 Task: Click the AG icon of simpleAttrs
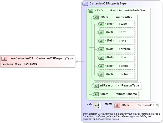96,18
